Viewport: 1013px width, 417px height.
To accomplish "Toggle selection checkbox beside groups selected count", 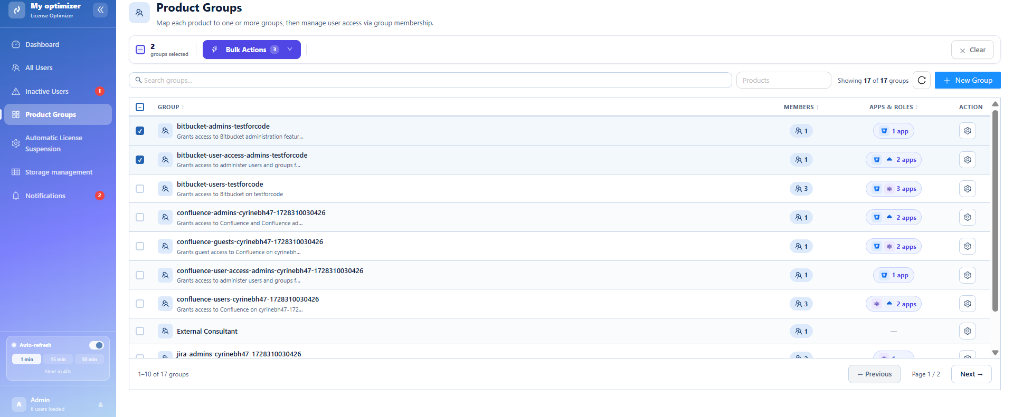I will point(140,50).
